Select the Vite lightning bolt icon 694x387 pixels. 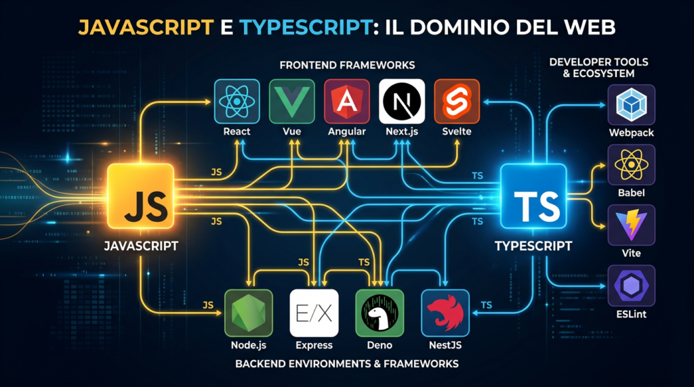632,225
